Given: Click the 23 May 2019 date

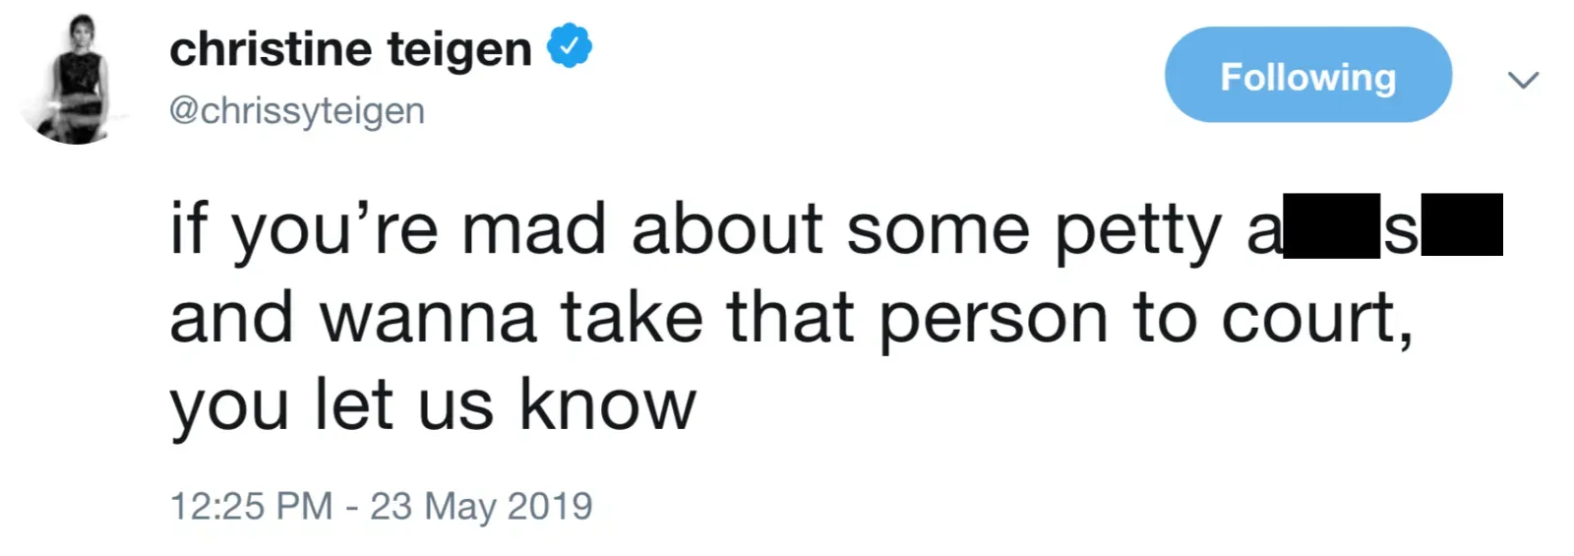Looking at the screenshot, I should 481,506.
